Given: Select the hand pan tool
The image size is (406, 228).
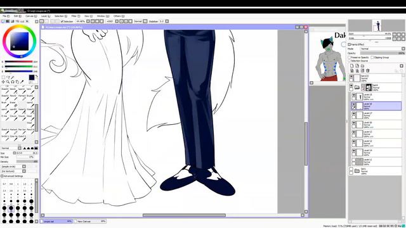Looking at the screenshot, I should tap(17, 82).
